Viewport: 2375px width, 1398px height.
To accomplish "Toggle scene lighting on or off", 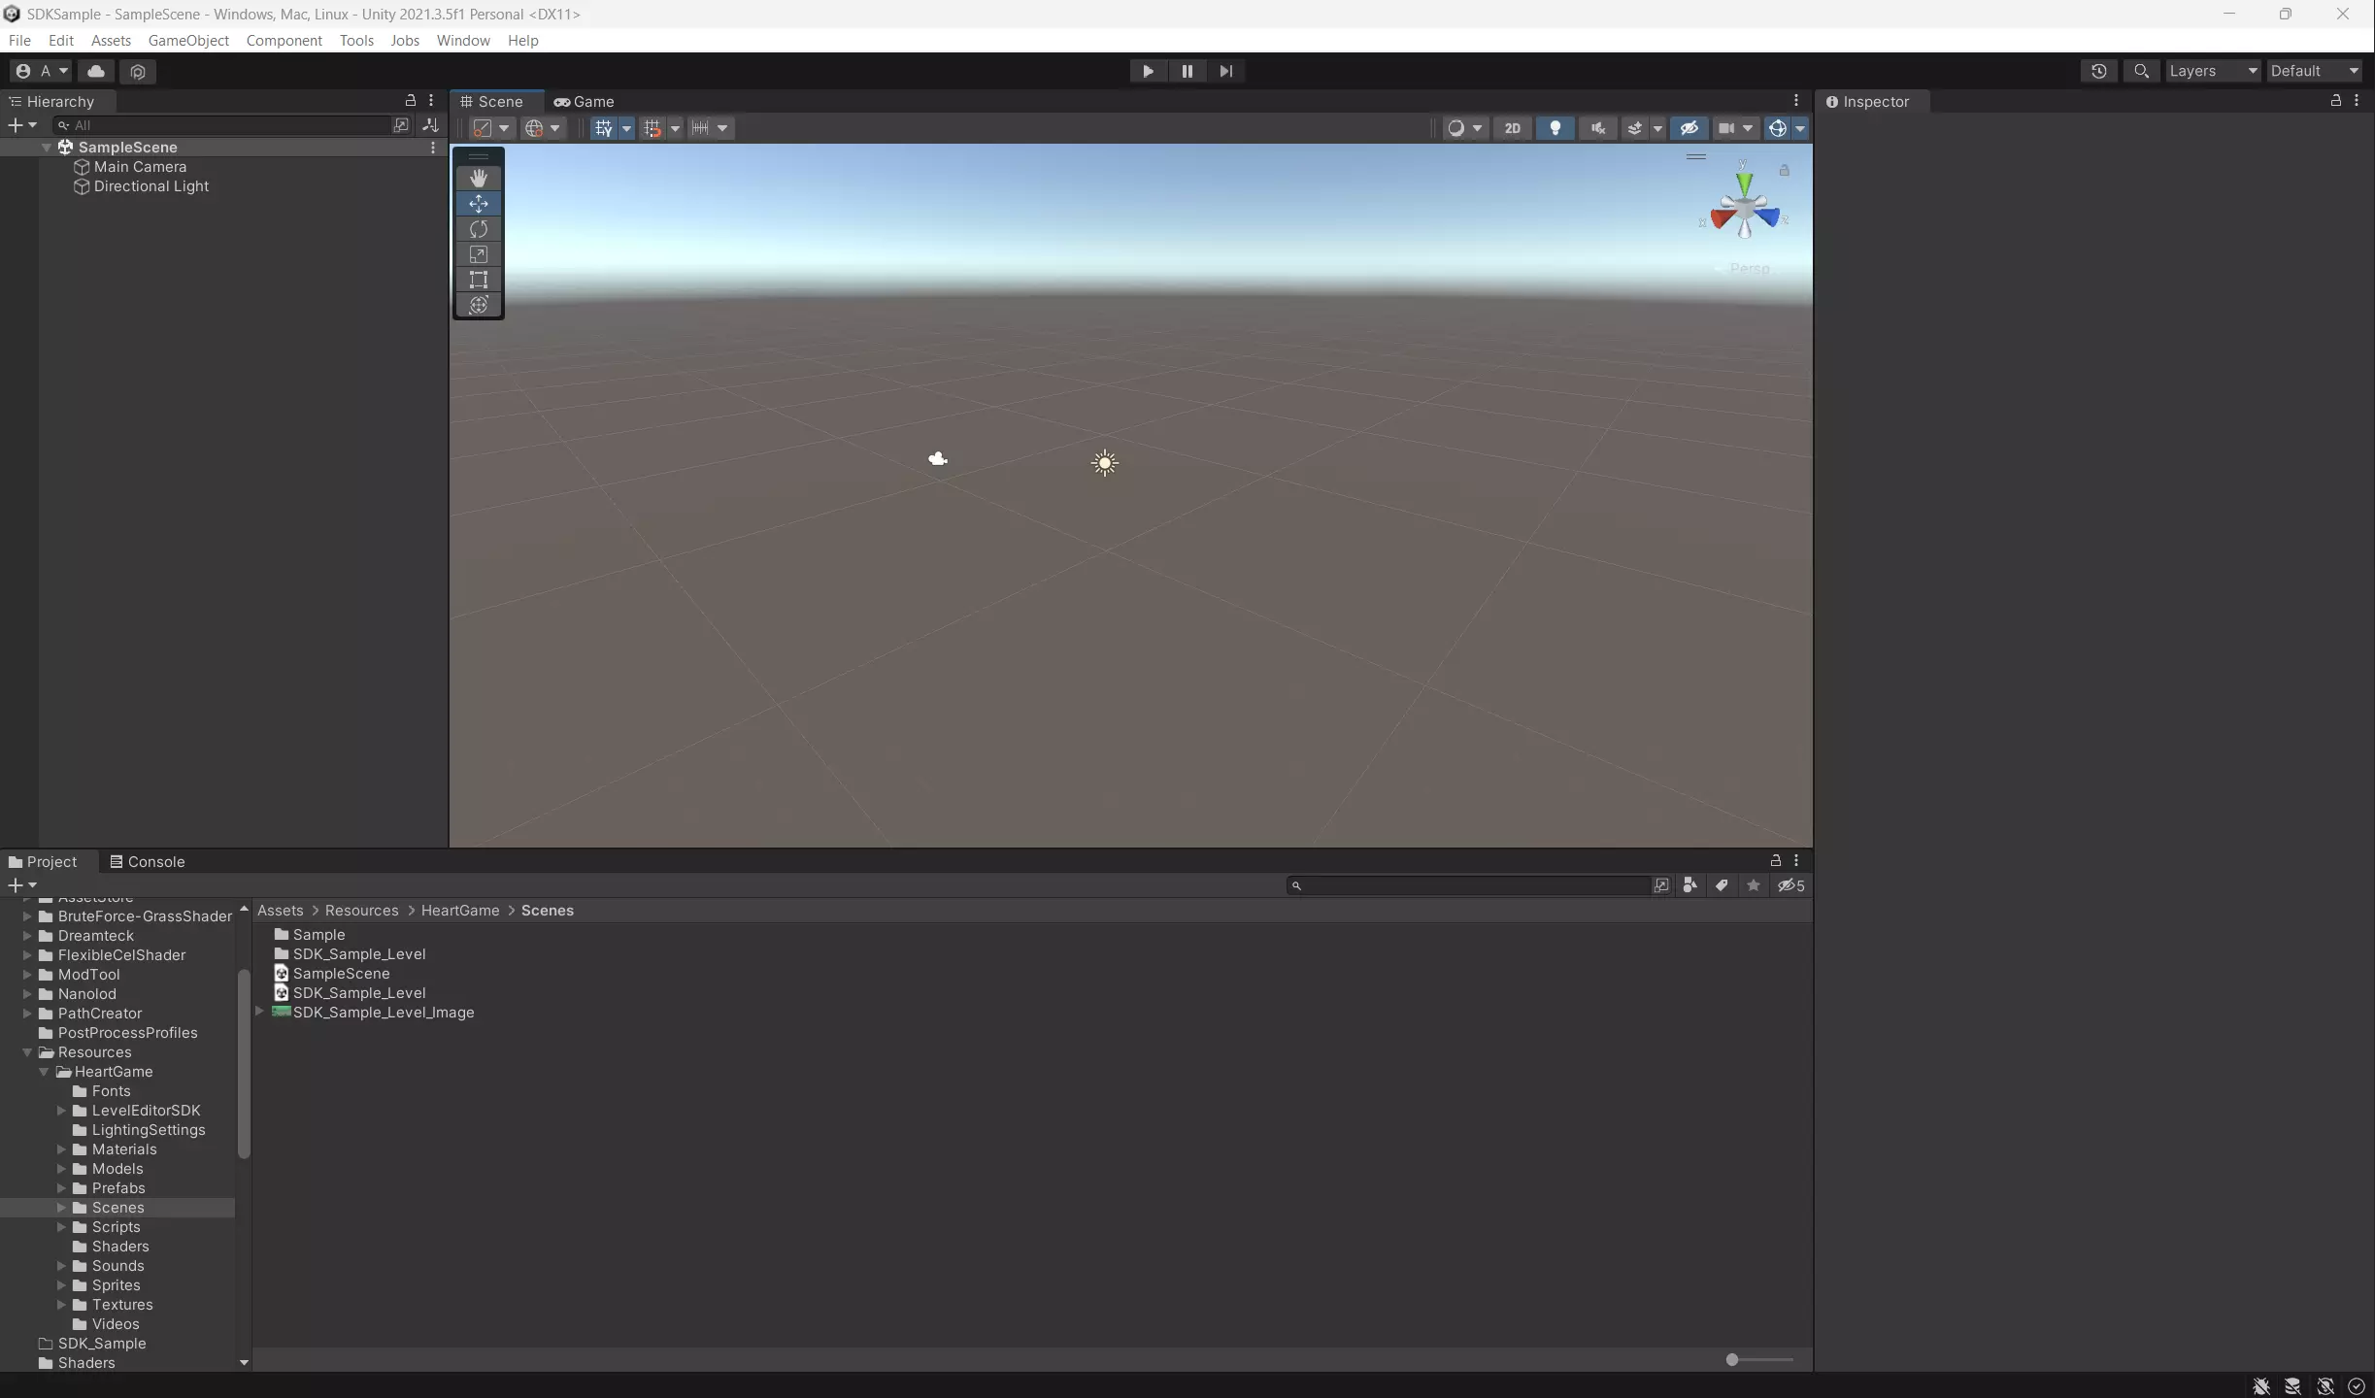I will [1555, 128].
